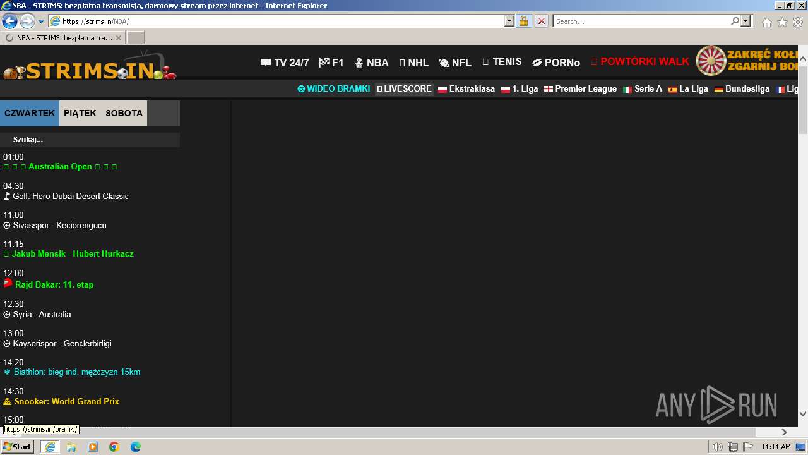Open Ekstraklasa league link
The width and height of the screenshot is (808, 455).
coord(466,89)
